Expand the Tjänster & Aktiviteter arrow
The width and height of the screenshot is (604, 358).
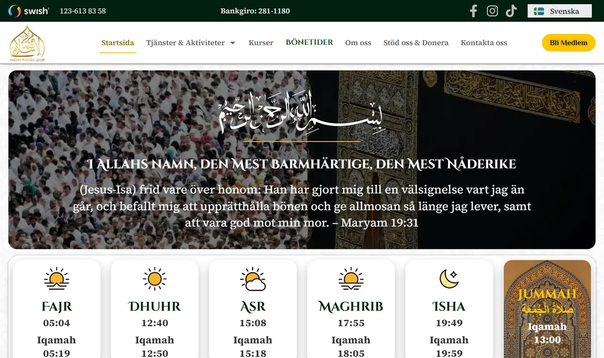coord(233,43)
